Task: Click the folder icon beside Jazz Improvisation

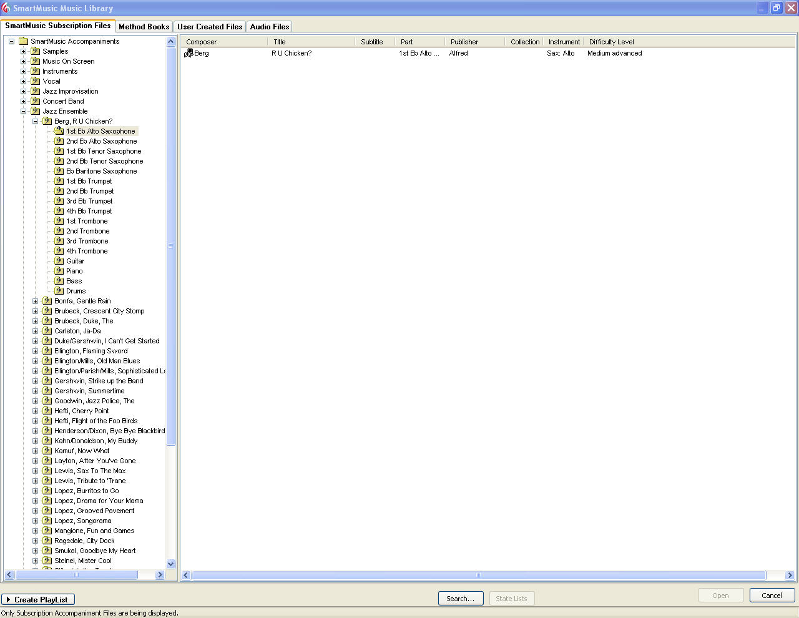Action: [x=36, y=91]
